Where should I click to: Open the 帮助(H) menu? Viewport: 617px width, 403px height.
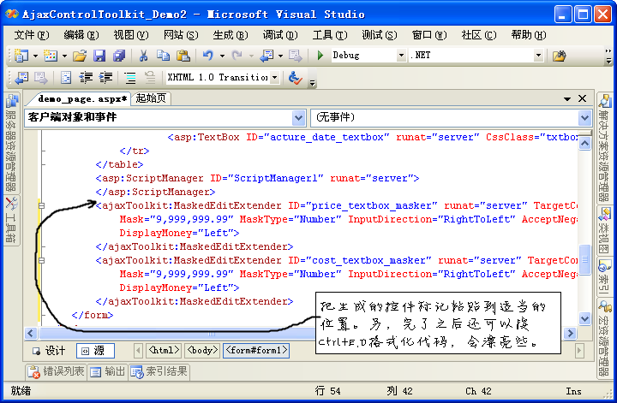tap(529, 35)
